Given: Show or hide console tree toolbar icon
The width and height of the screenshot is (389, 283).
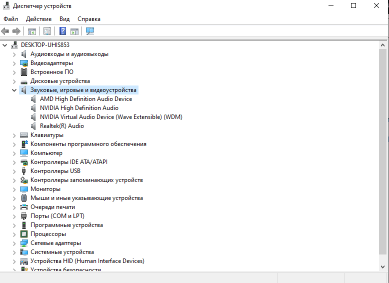Looking at the screenshot, I should coord(32,31).
